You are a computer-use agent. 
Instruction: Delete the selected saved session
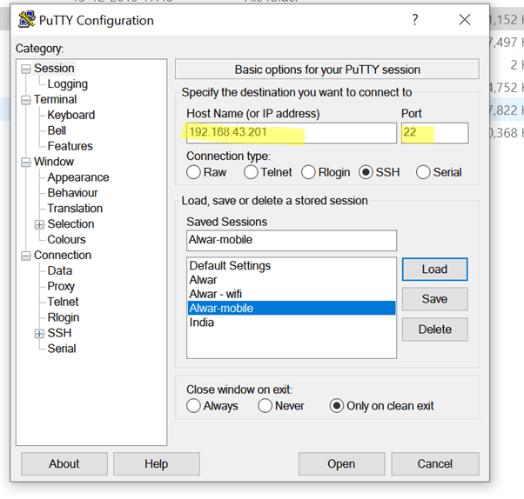coord(434,329)
